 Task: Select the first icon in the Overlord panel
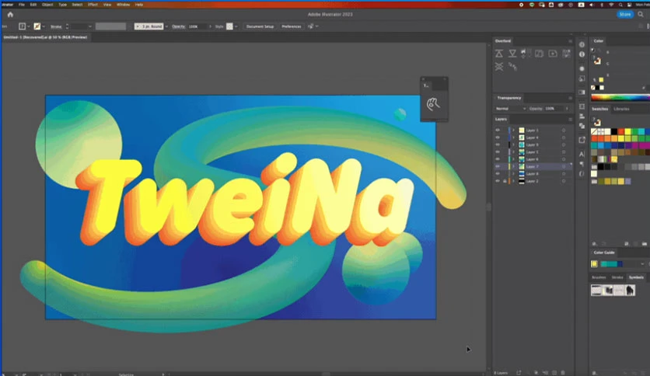tap(499, 54)
